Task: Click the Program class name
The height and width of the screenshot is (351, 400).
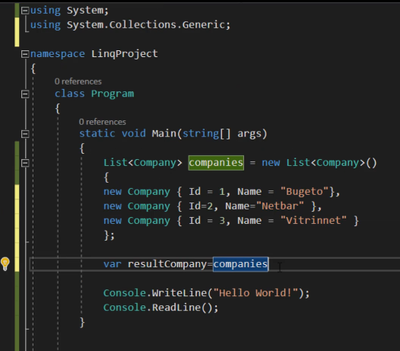Action: (x=113, y=94)
